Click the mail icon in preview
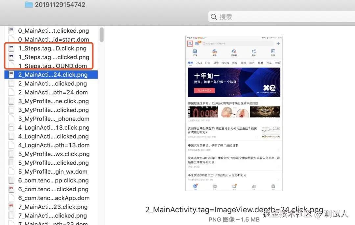 coord(197,43)
